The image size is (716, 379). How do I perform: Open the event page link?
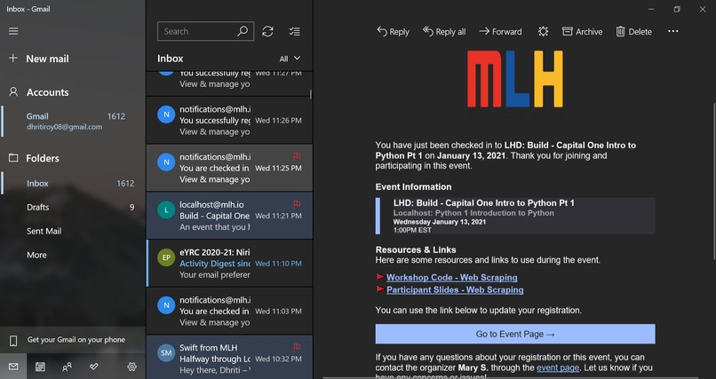pos(558,367)
